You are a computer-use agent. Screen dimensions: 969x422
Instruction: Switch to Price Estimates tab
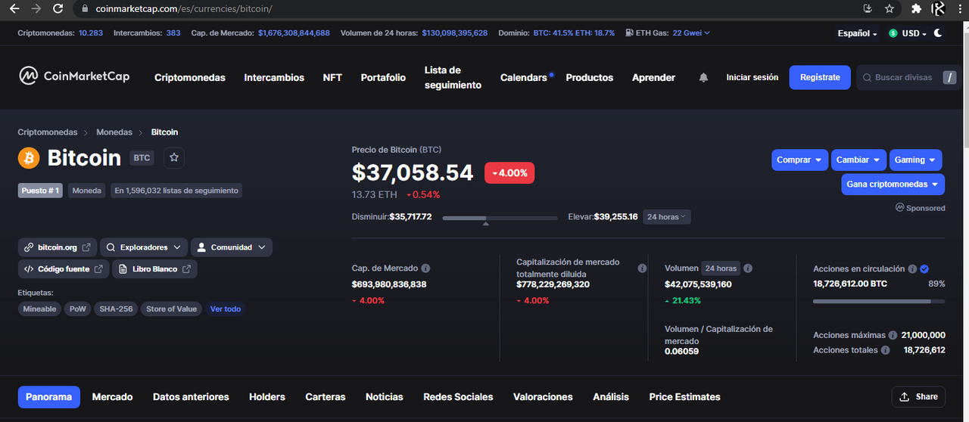(x=684, y=397)
